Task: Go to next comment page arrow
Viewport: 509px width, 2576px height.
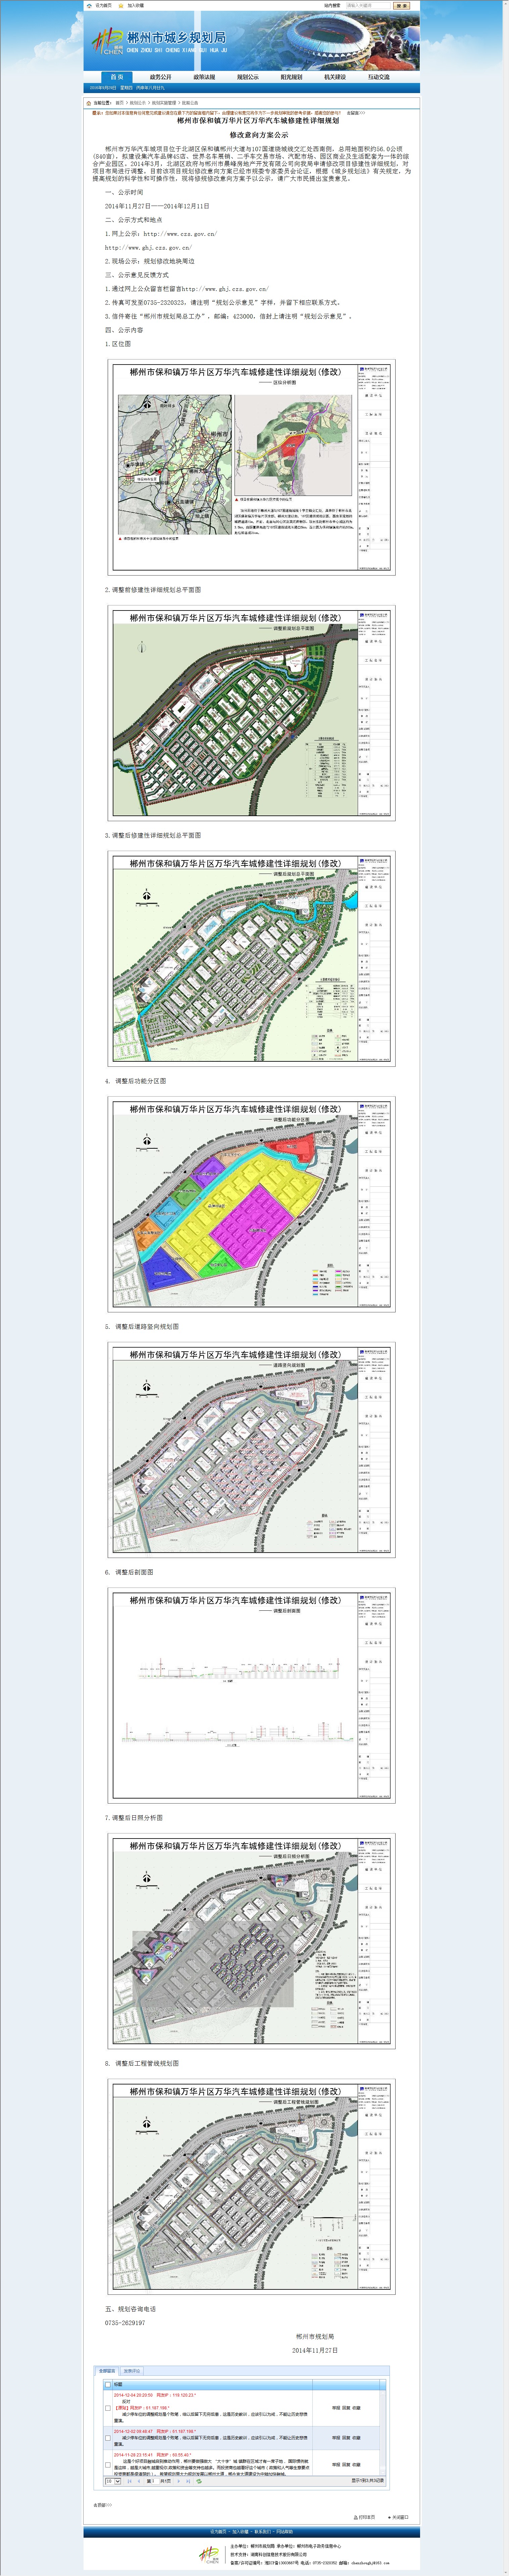Action: pos(179,2481)
